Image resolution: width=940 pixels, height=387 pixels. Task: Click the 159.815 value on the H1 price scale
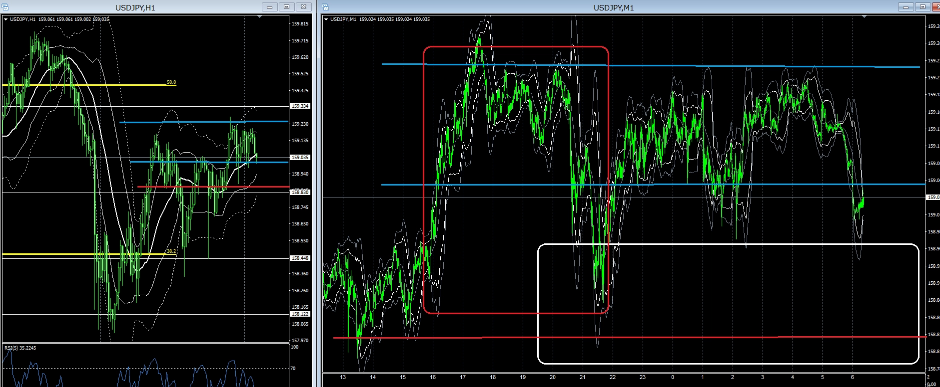click(300, 24)
